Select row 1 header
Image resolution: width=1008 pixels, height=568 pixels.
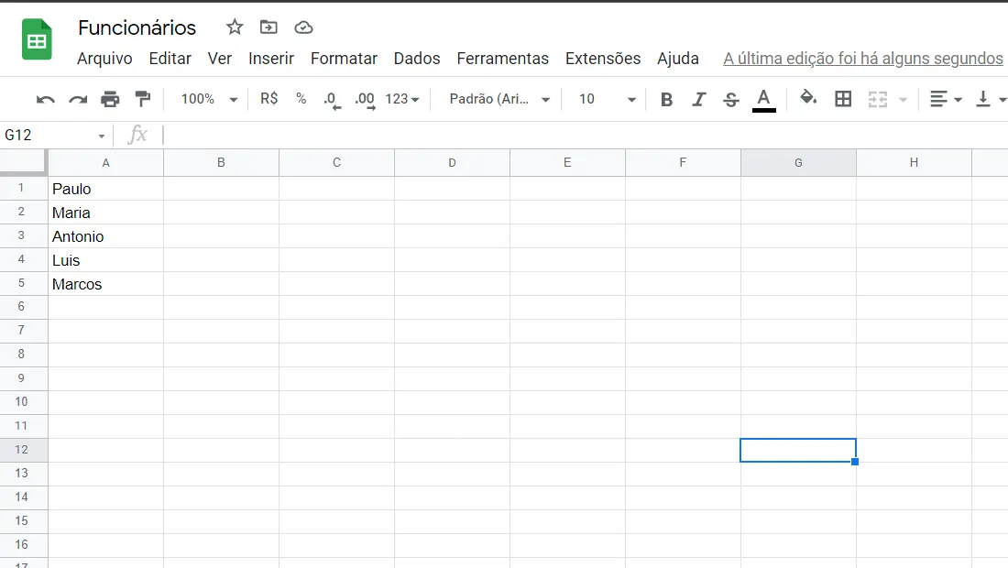pyautogui.click(x=24, y=188)
